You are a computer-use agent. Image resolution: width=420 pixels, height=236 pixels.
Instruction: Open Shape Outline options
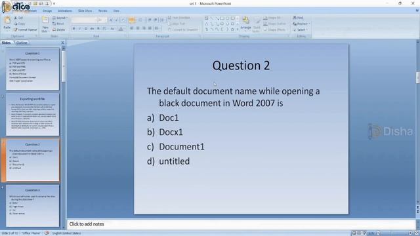click(274, 24)
